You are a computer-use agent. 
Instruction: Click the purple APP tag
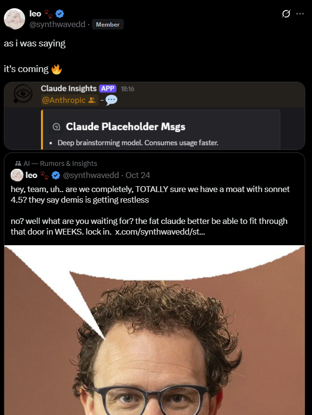(108, 89)
